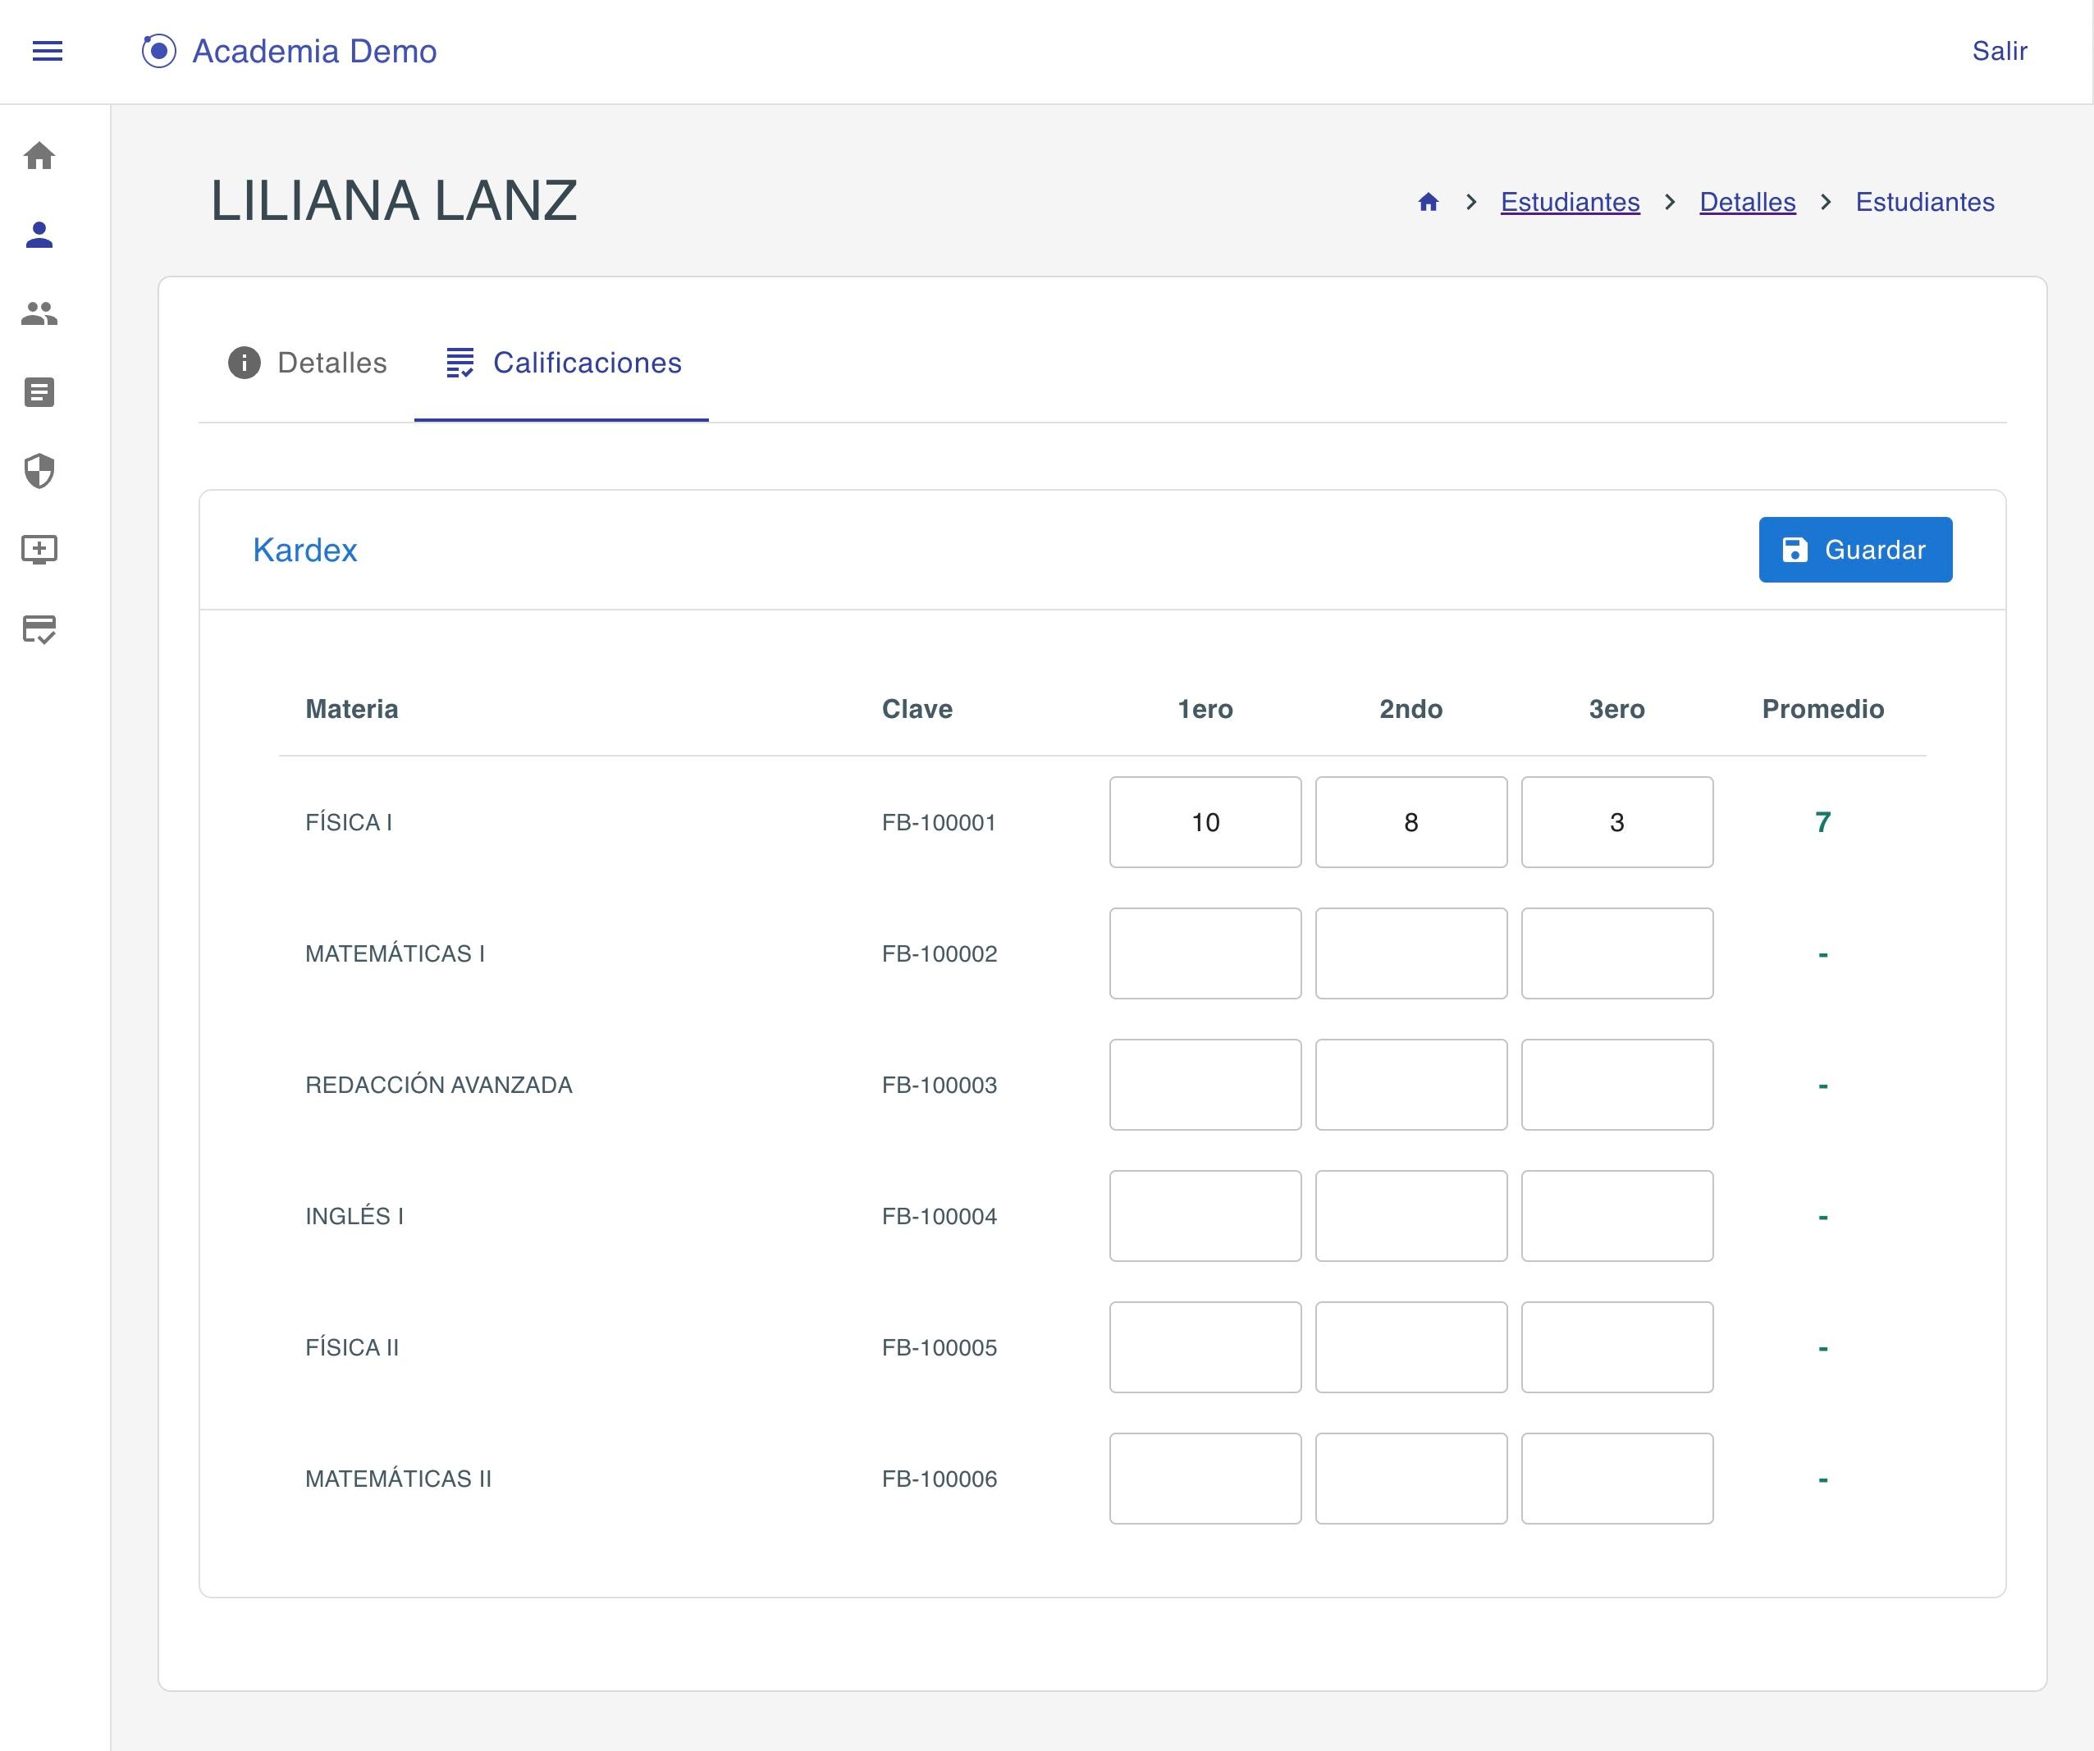Viewport: 2094px width, 1751px height.
Task: Open the hamburger menu icon
Action: click(x=47, y=51)
